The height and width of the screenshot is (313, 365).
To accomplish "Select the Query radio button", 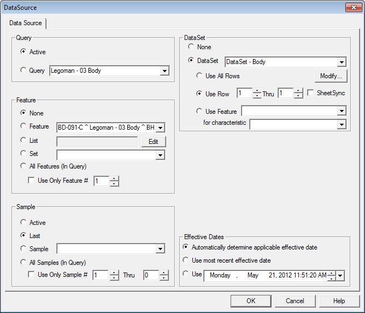I will [x=23, y=71].
